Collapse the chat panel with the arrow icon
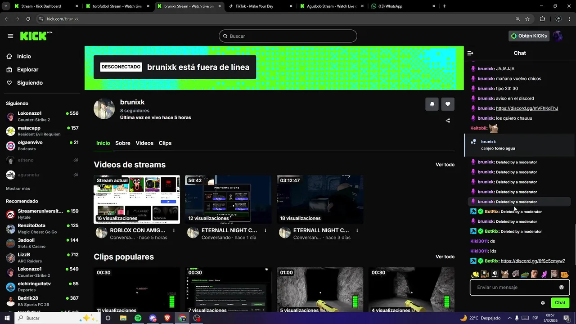The image size is (576, 324). [x=470, y=53]
